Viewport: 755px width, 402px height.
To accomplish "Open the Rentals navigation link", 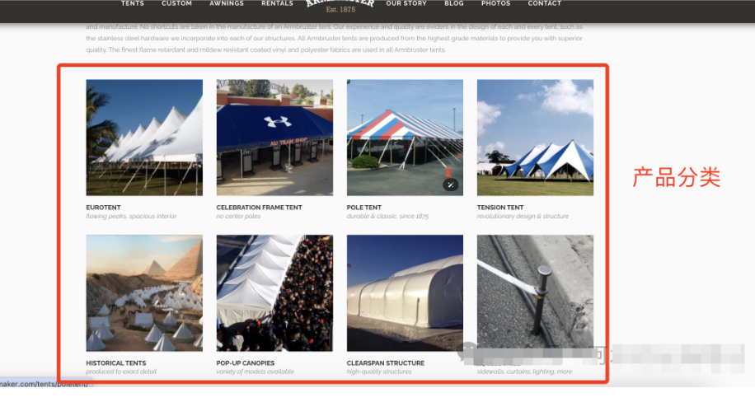I will (x=277, y=3).
